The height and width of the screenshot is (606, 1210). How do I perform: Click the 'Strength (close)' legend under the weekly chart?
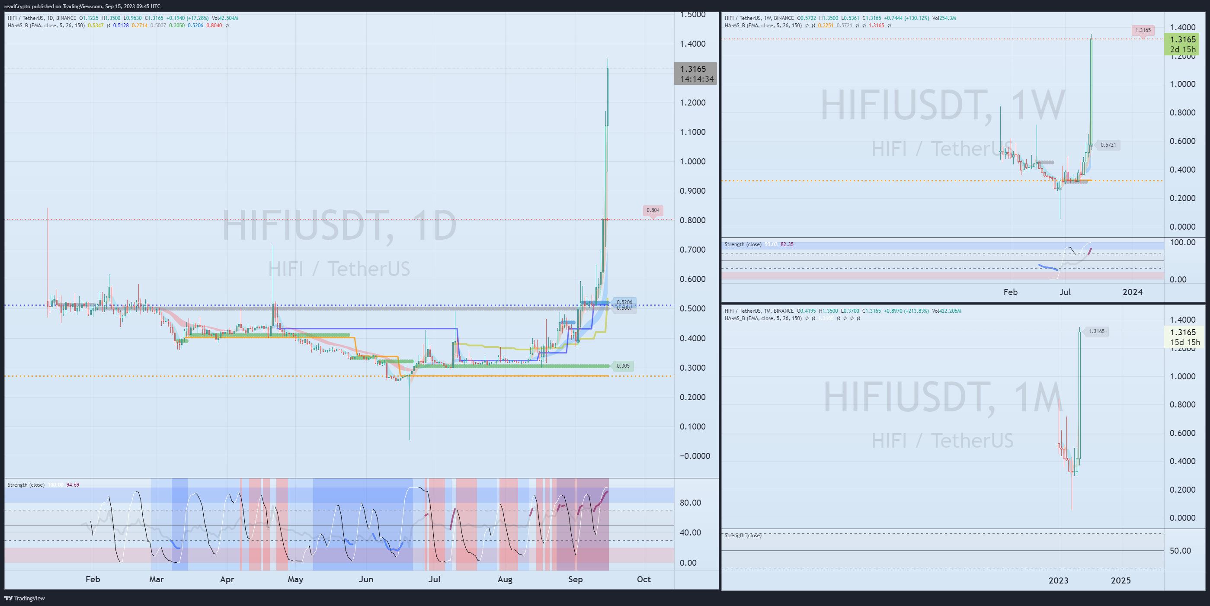(743, 244)
